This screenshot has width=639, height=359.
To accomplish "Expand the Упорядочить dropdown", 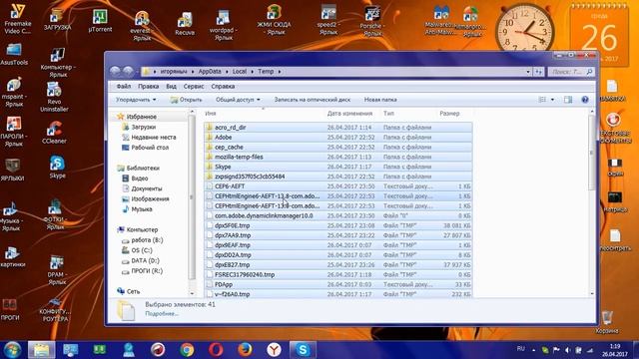I will point(136,100).
